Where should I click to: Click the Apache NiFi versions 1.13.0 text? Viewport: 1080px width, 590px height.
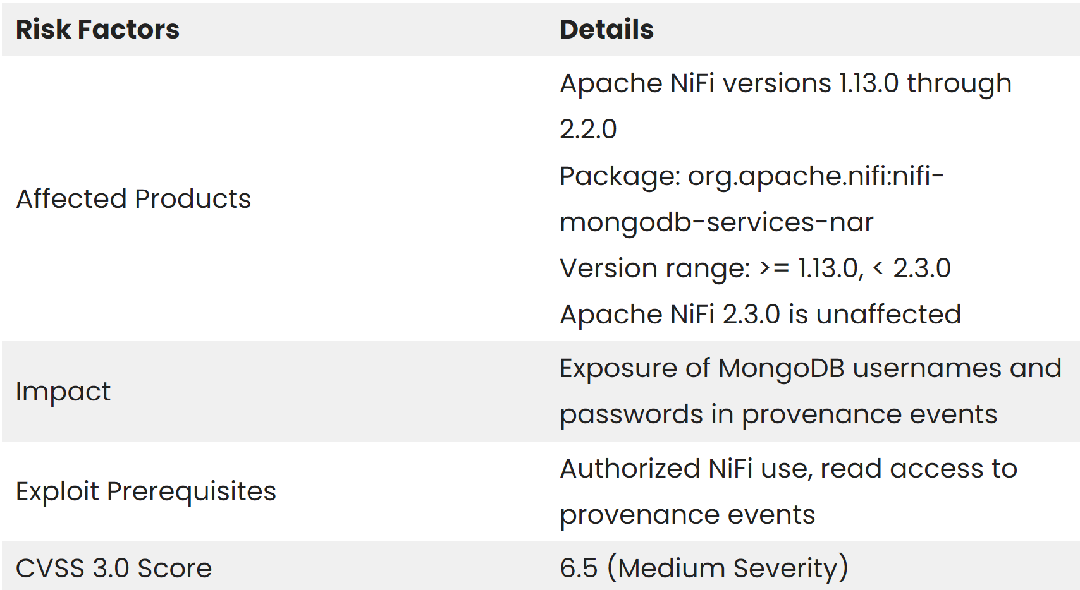(729, 83)
